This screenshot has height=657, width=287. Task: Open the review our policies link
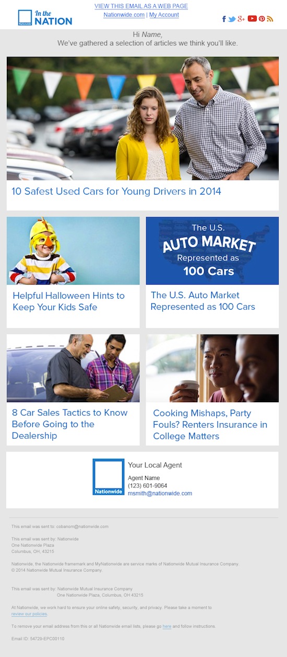tap(29, 614)
